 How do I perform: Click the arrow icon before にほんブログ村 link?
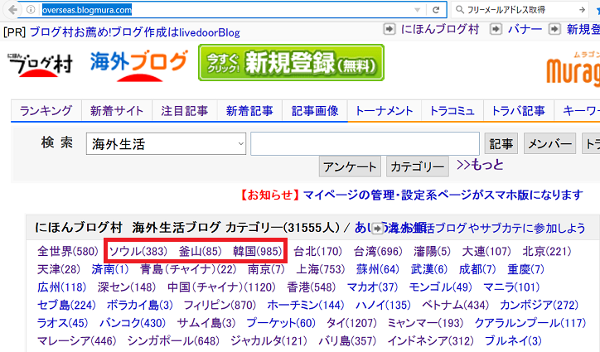pyautogui.click(x=389, y=29)
